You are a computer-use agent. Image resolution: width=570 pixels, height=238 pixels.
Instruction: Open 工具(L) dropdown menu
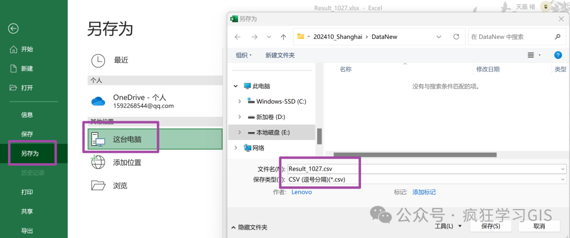click(x=448, y=226)
